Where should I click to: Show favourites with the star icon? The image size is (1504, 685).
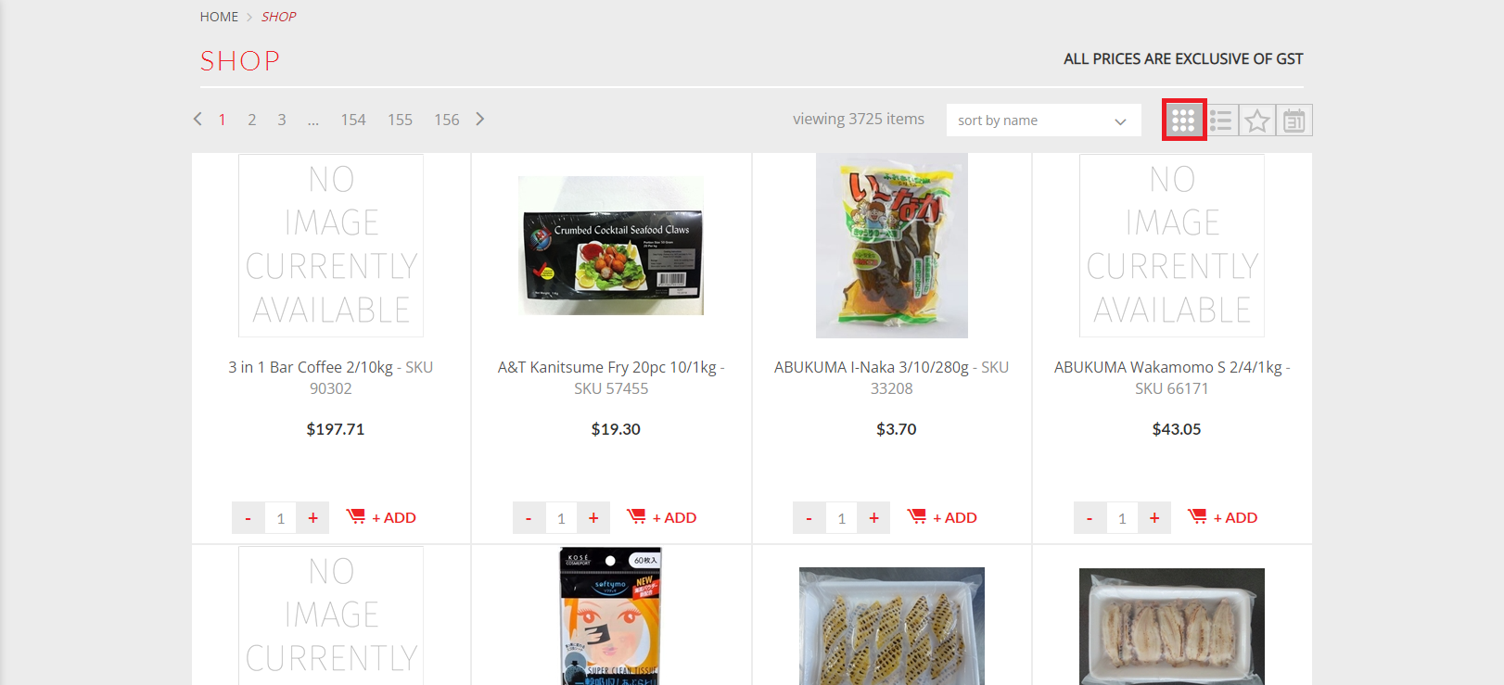click(1257, 121)
